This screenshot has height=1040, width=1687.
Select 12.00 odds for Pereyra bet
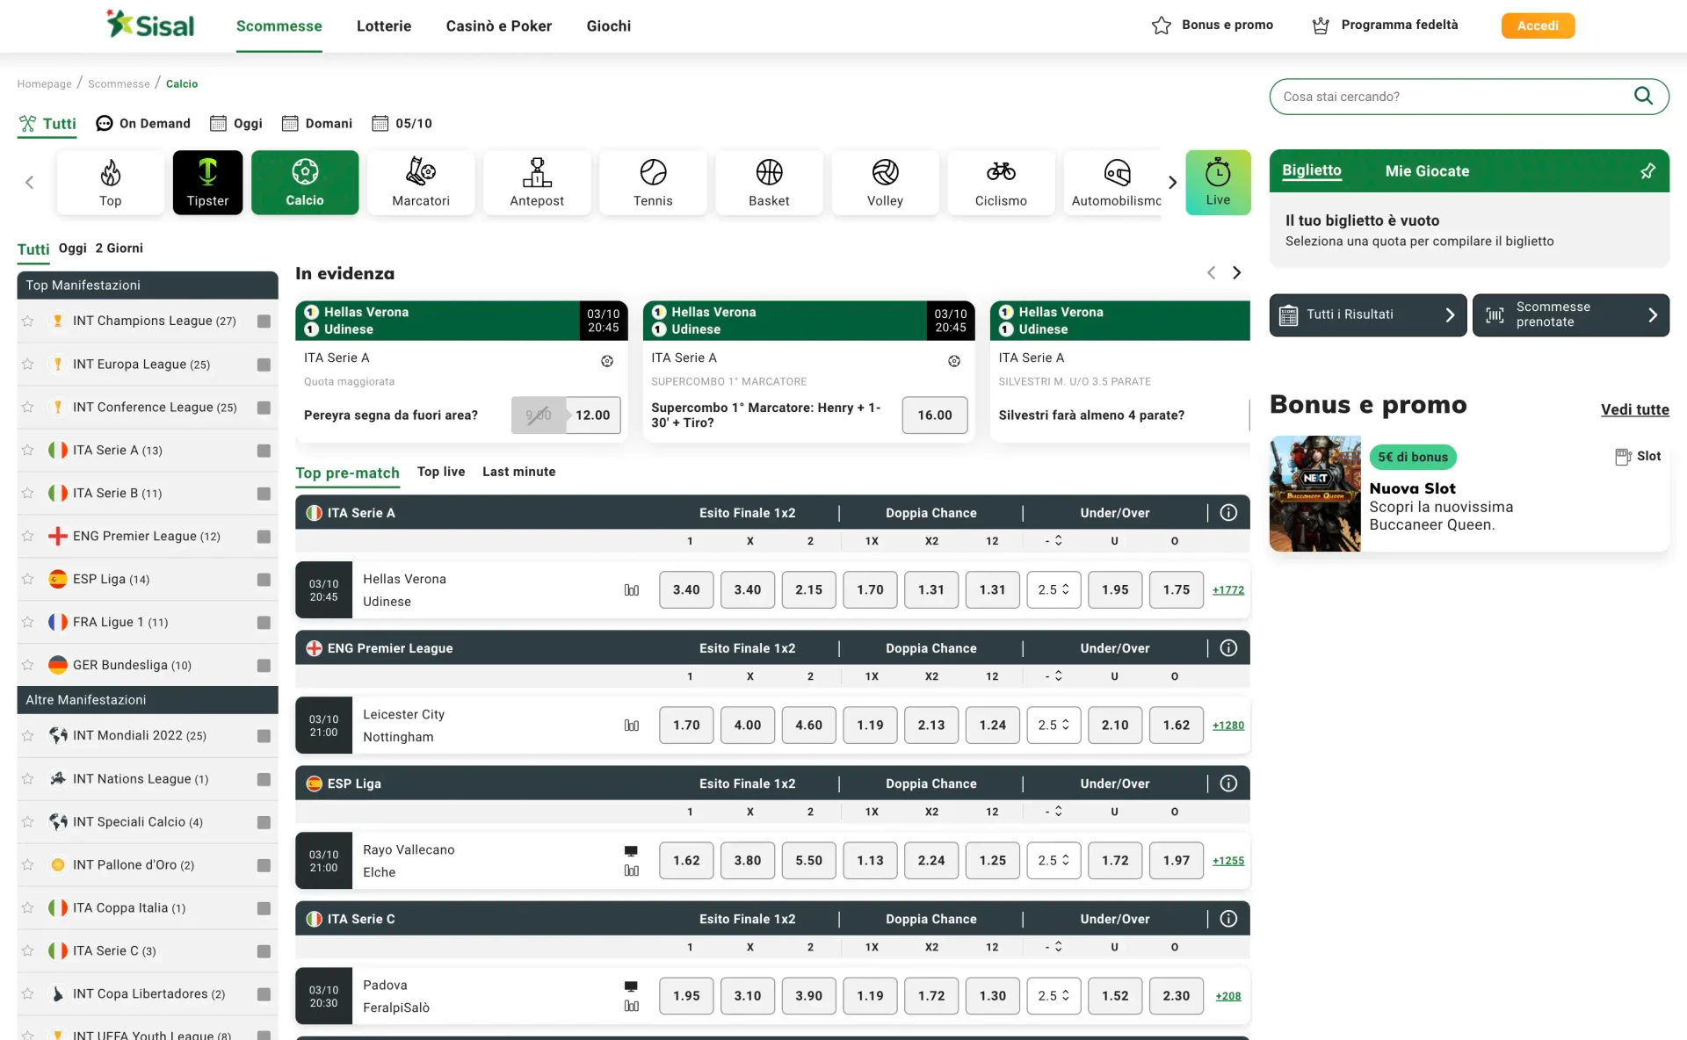(592, 415)
